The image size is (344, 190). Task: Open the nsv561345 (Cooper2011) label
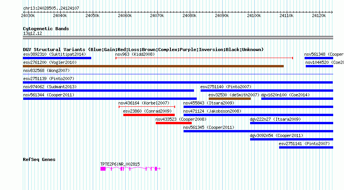click(209, 127)
